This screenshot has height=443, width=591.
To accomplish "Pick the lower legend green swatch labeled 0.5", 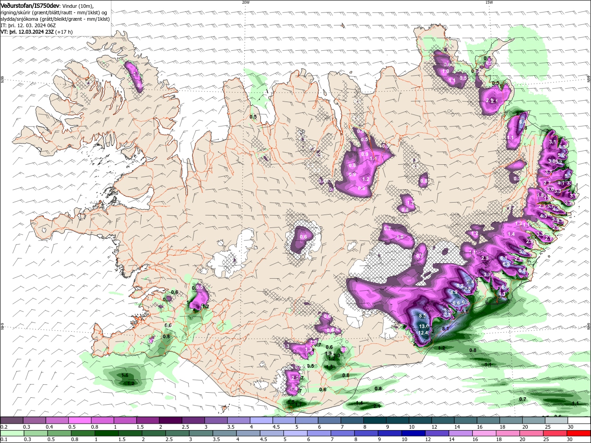I will click(x=59, y=433).
